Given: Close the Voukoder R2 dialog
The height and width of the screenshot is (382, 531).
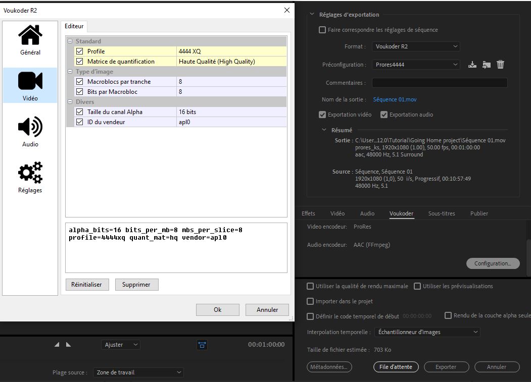Looking at the screenshot, I should pyautogui.click(x=287, y=10).
